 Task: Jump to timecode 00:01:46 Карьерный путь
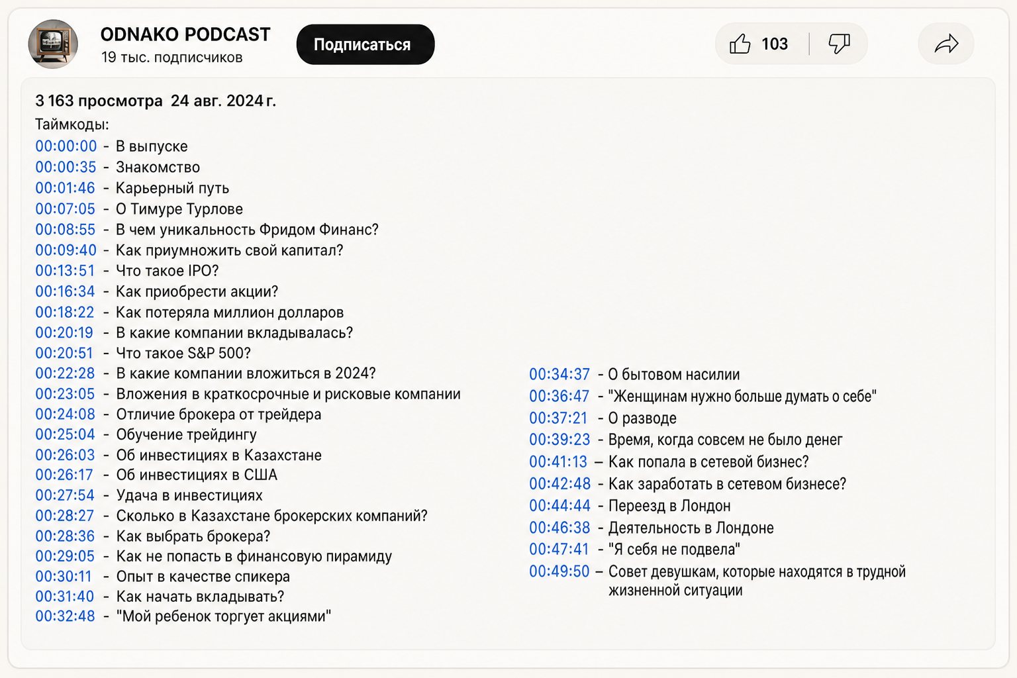point(66,188)
